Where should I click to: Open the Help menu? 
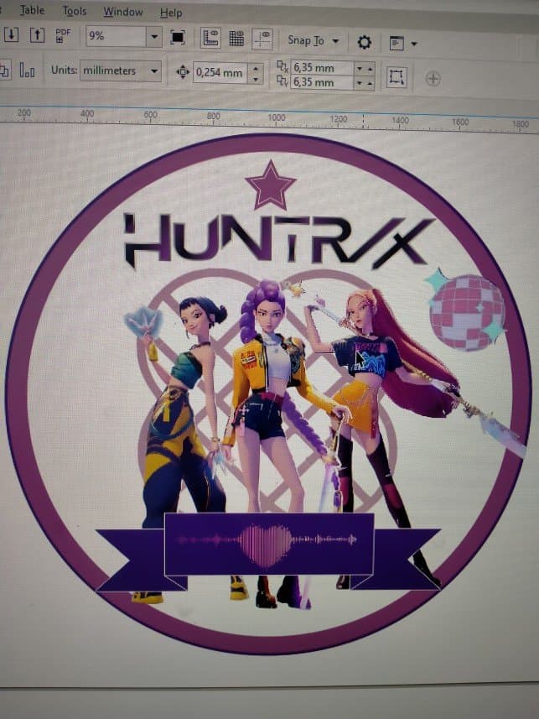[171, 13]
